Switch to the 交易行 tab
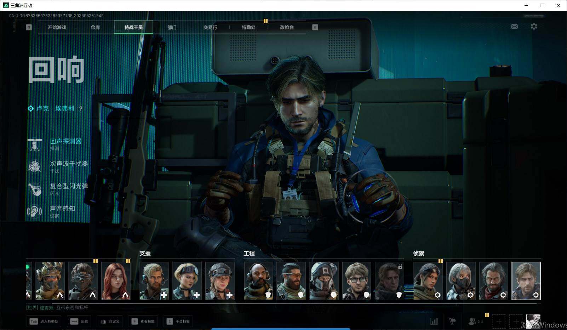567x330 pixels. pyautogui.click(x=210, y=27)
